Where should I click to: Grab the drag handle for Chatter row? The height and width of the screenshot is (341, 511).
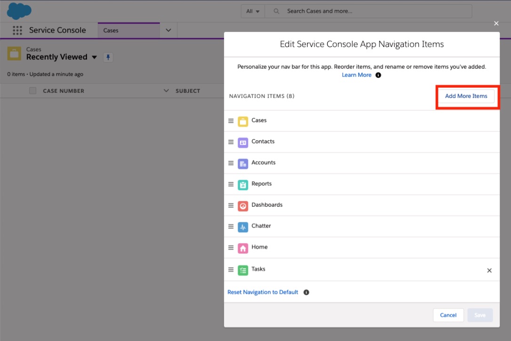click(x=231, y=227)
